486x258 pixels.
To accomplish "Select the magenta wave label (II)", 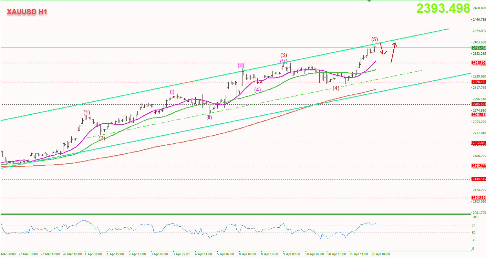I will click(x=209, y=117).
